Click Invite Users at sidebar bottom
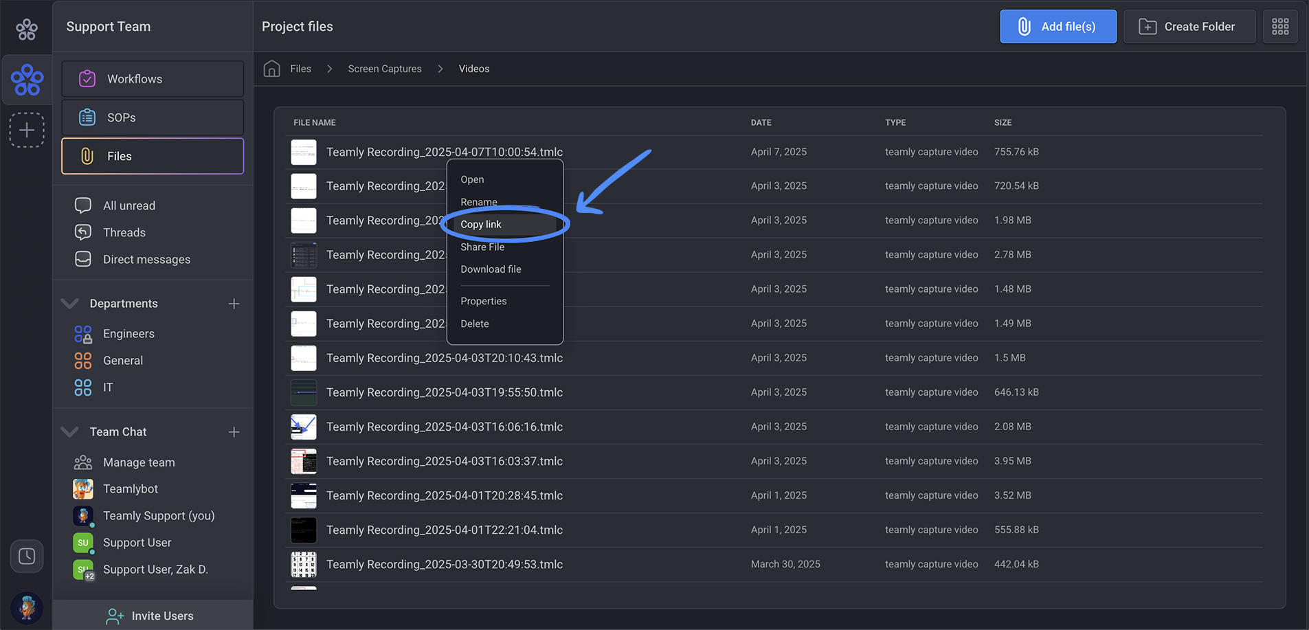The height and width of the screenshot is (630, 1309). pyautogui.click(x=153, y=616)
